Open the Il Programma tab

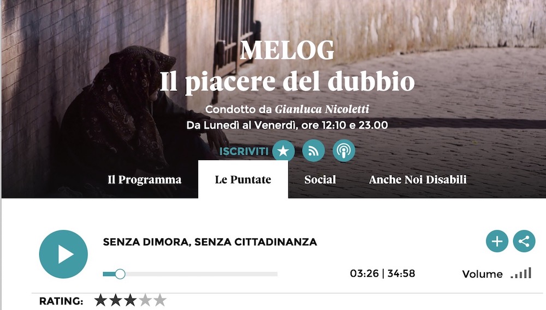coord(145,180)
